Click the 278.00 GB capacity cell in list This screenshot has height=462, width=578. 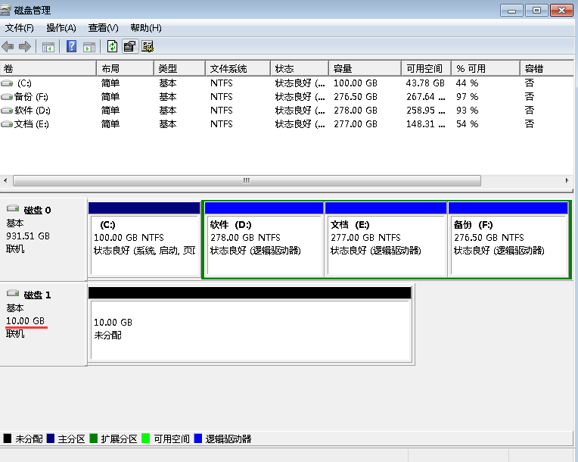tap(356, 111)
